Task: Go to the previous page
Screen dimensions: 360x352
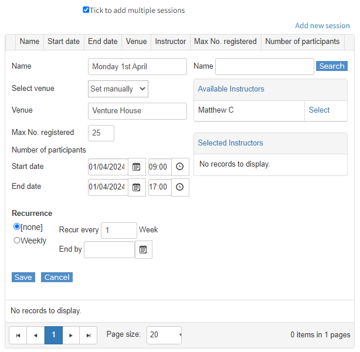Action: pos(36,336)
